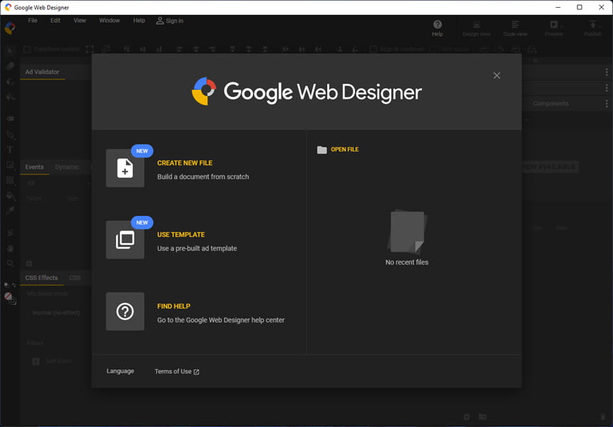613x427 pixels.
Task: Click the Sign In user icon
Action: (x=160, y=21)
